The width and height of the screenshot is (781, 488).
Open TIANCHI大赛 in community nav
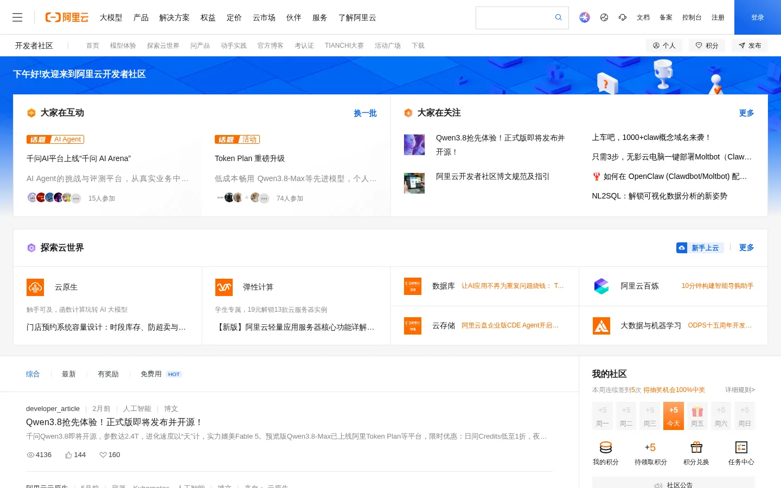click(x=344, y=46)
